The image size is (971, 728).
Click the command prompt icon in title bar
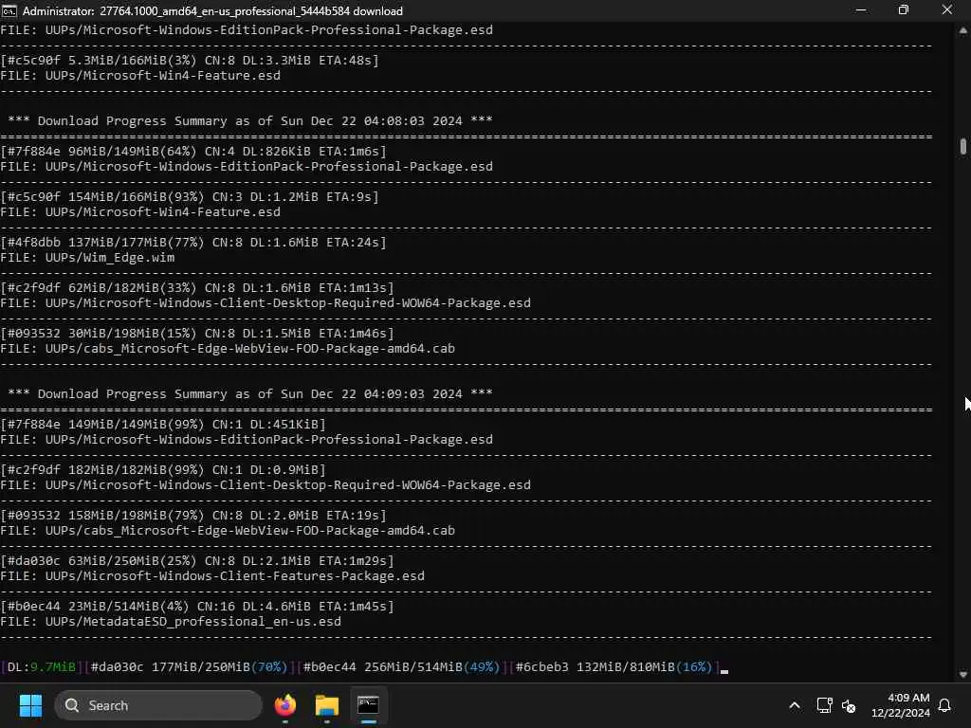(9, 10)
